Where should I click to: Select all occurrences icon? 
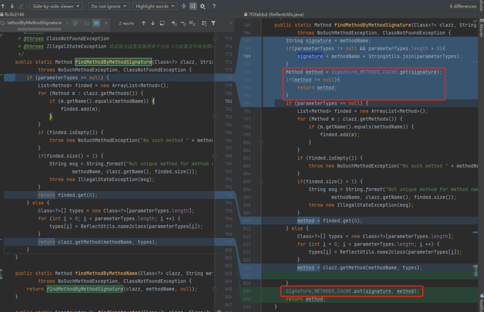tap(192, 23)
